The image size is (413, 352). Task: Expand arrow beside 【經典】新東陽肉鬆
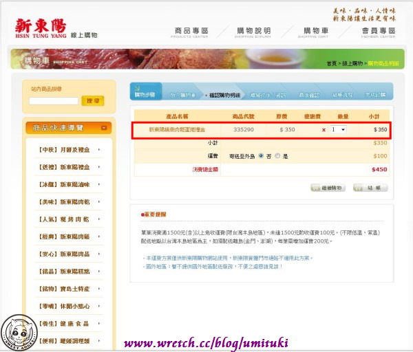99,236
